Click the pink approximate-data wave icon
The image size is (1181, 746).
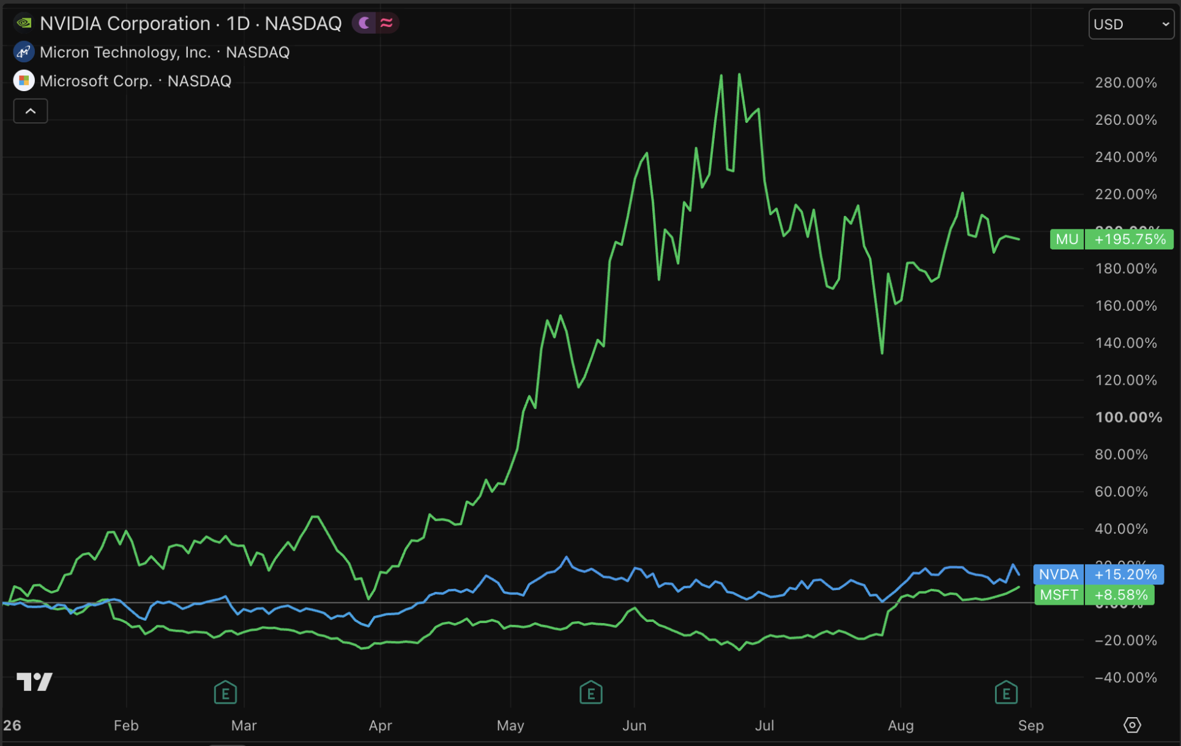pos(386,23)
